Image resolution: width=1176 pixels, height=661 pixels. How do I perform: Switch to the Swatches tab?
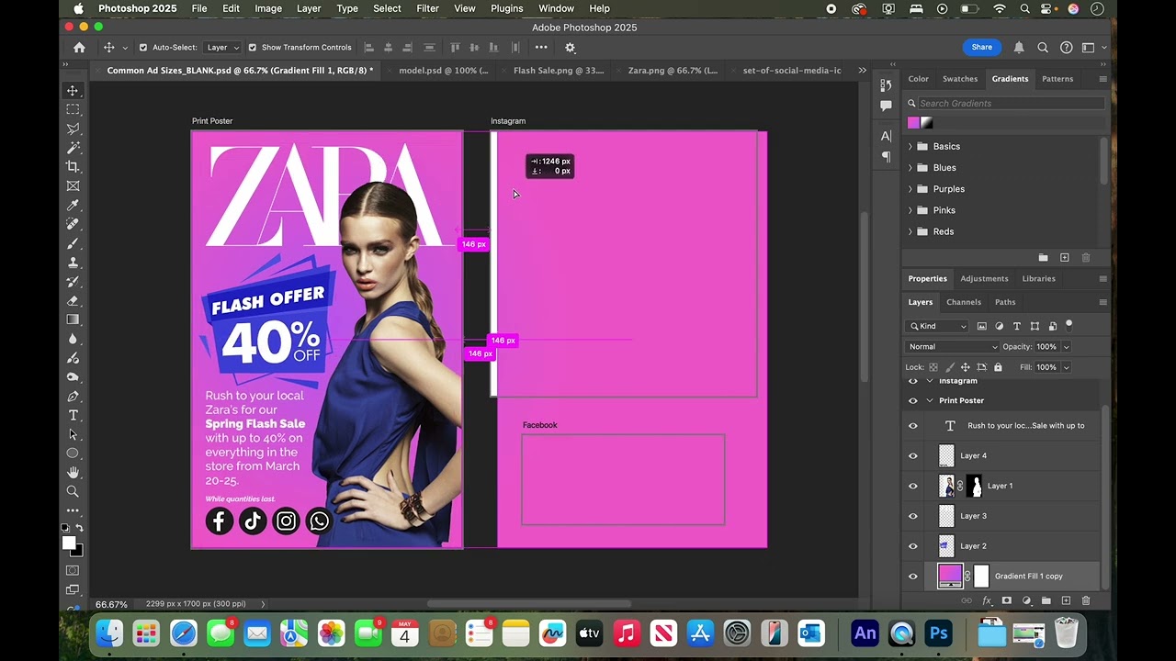point(960,79)
